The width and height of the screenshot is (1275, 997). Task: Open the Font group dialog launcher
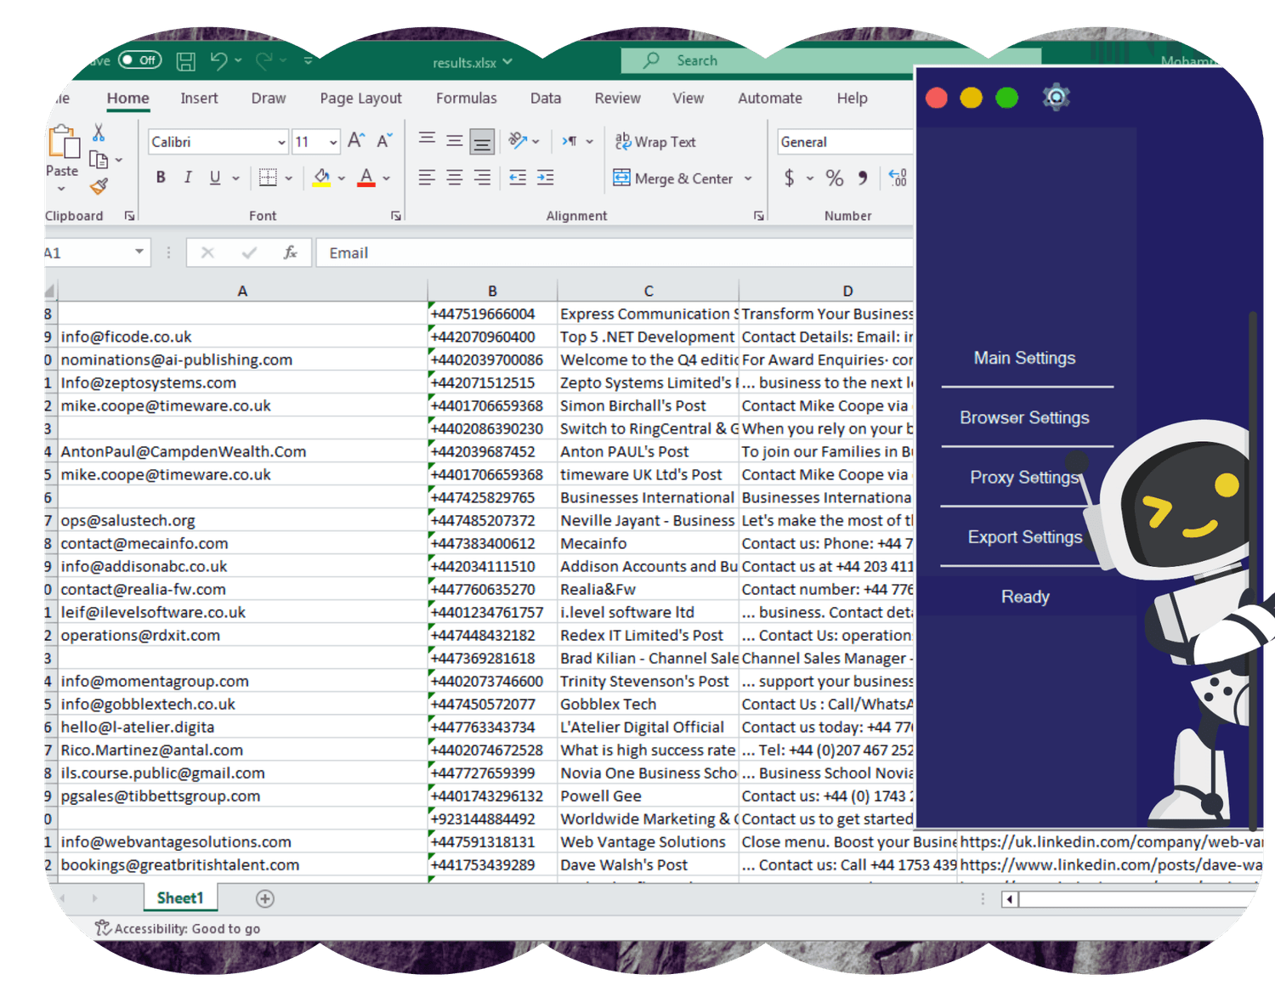(396, 216)
